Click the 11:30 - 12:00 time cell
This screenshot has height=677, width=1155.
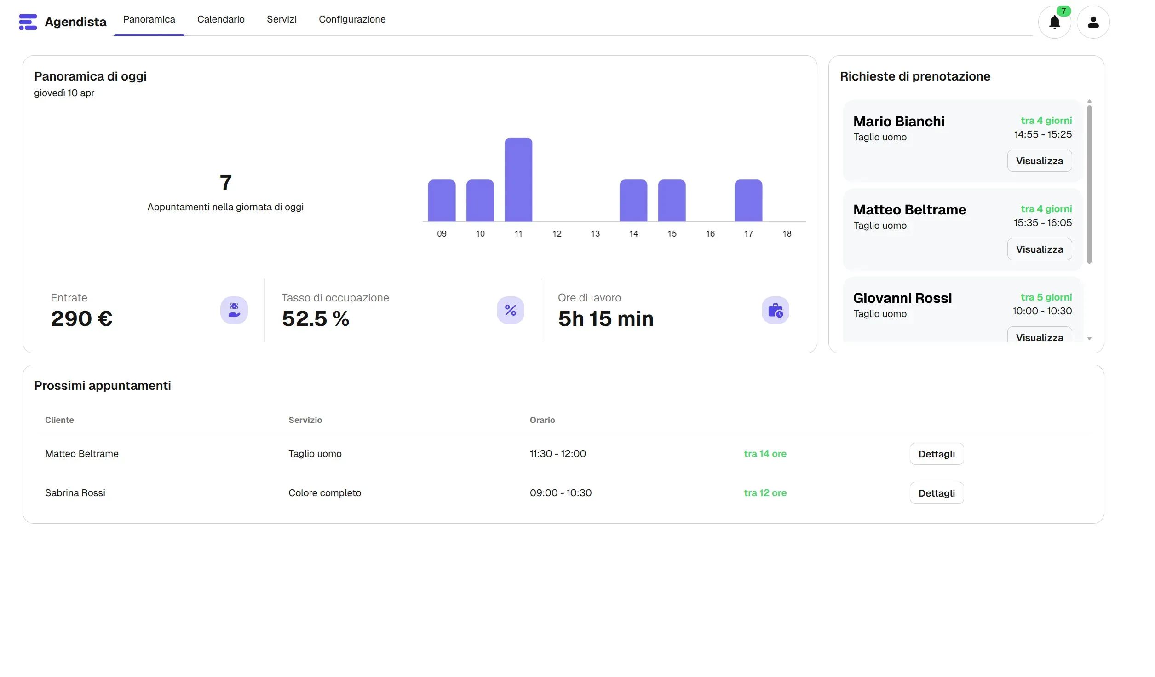click(558, 454)
